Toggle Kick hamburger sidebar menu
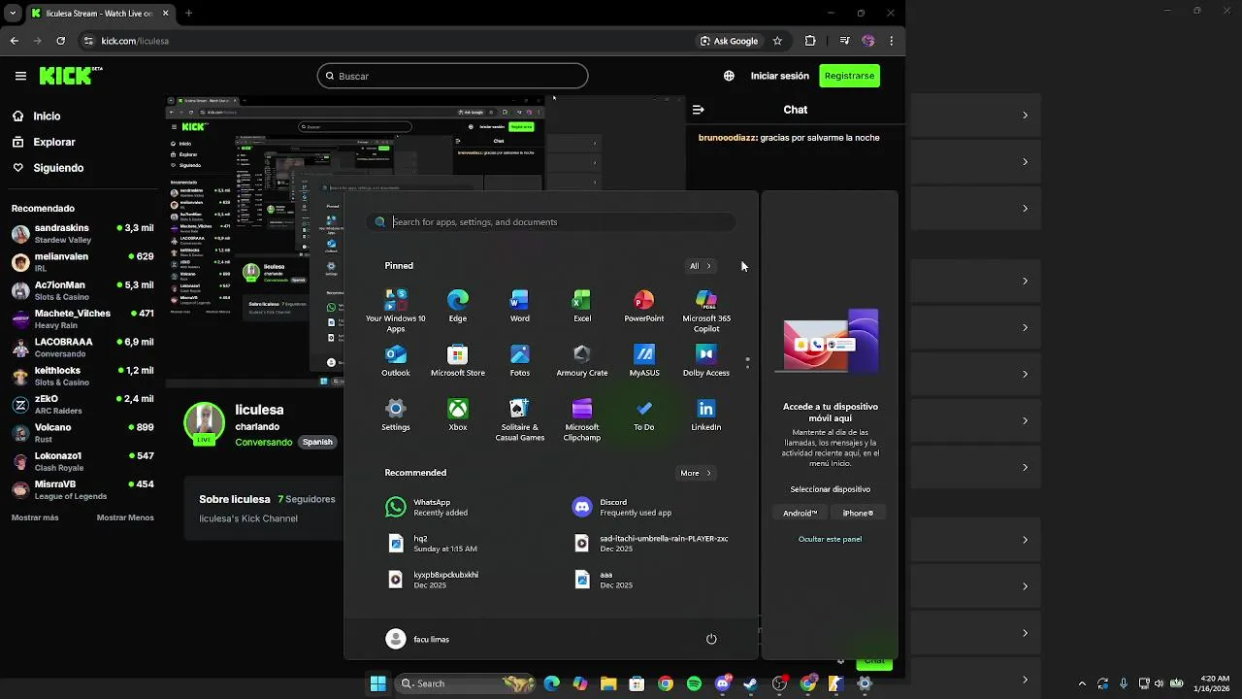Screen dimensions: 1242x699 (20, 76)
